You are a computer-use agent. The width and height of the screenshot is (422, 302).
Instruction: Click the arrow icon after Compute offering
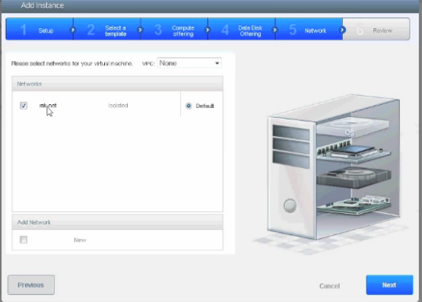point(208,30)
